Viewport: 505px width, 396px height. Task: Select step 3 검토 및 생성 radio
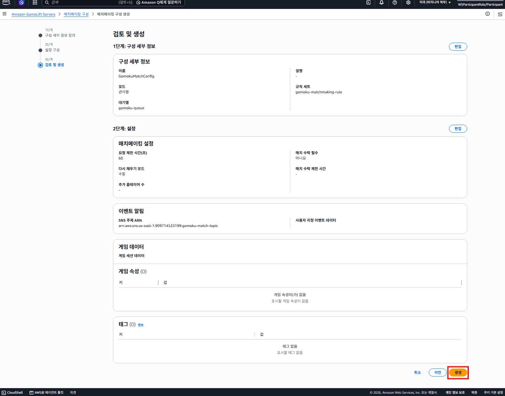tap(40, 65)
